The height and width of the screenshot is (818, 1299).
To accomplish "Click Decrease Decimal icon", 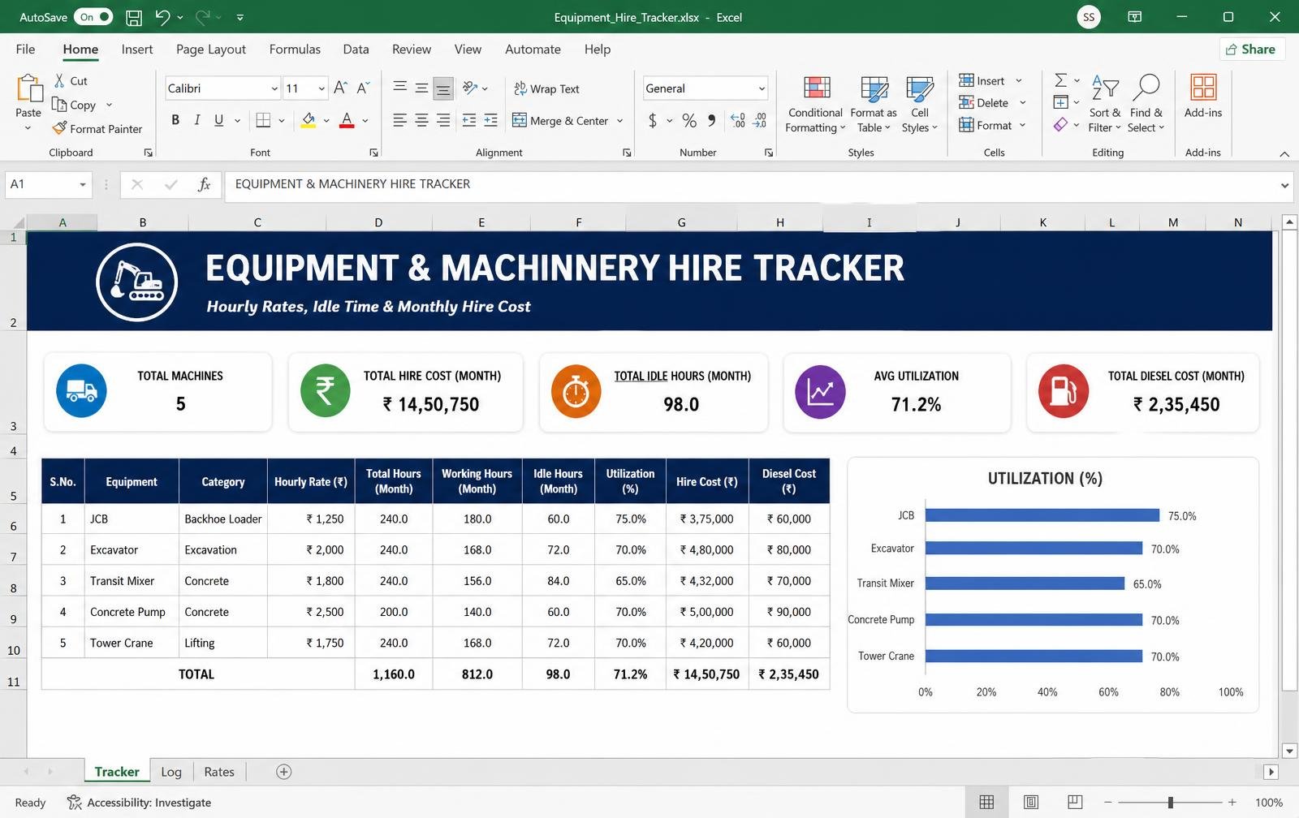I will click(760, 120).
